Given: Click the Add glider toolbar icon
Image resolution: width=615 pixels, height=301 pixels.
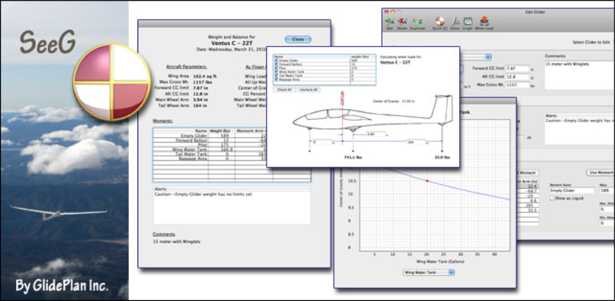Looking at the screenshot, I should [x=390, y=21].
